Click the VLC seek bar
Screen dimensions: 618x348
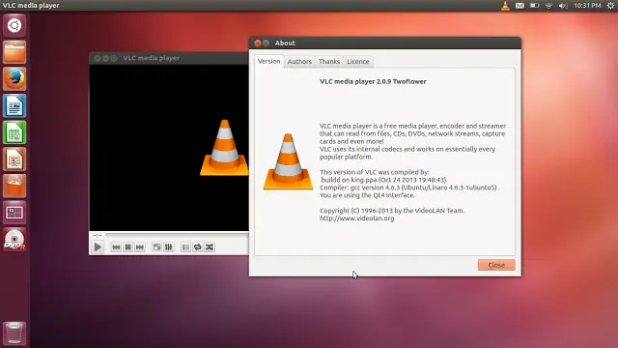tap(177, 235)
